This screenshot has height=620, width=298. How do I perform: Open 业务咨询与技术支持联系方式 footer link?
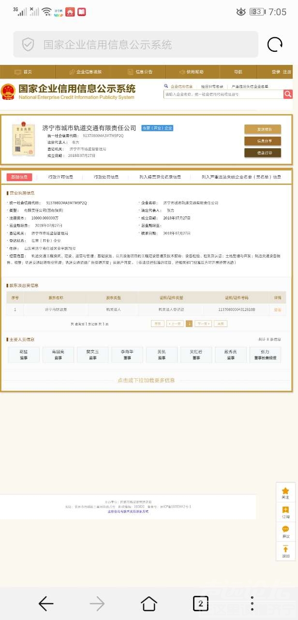click(128, 511)
